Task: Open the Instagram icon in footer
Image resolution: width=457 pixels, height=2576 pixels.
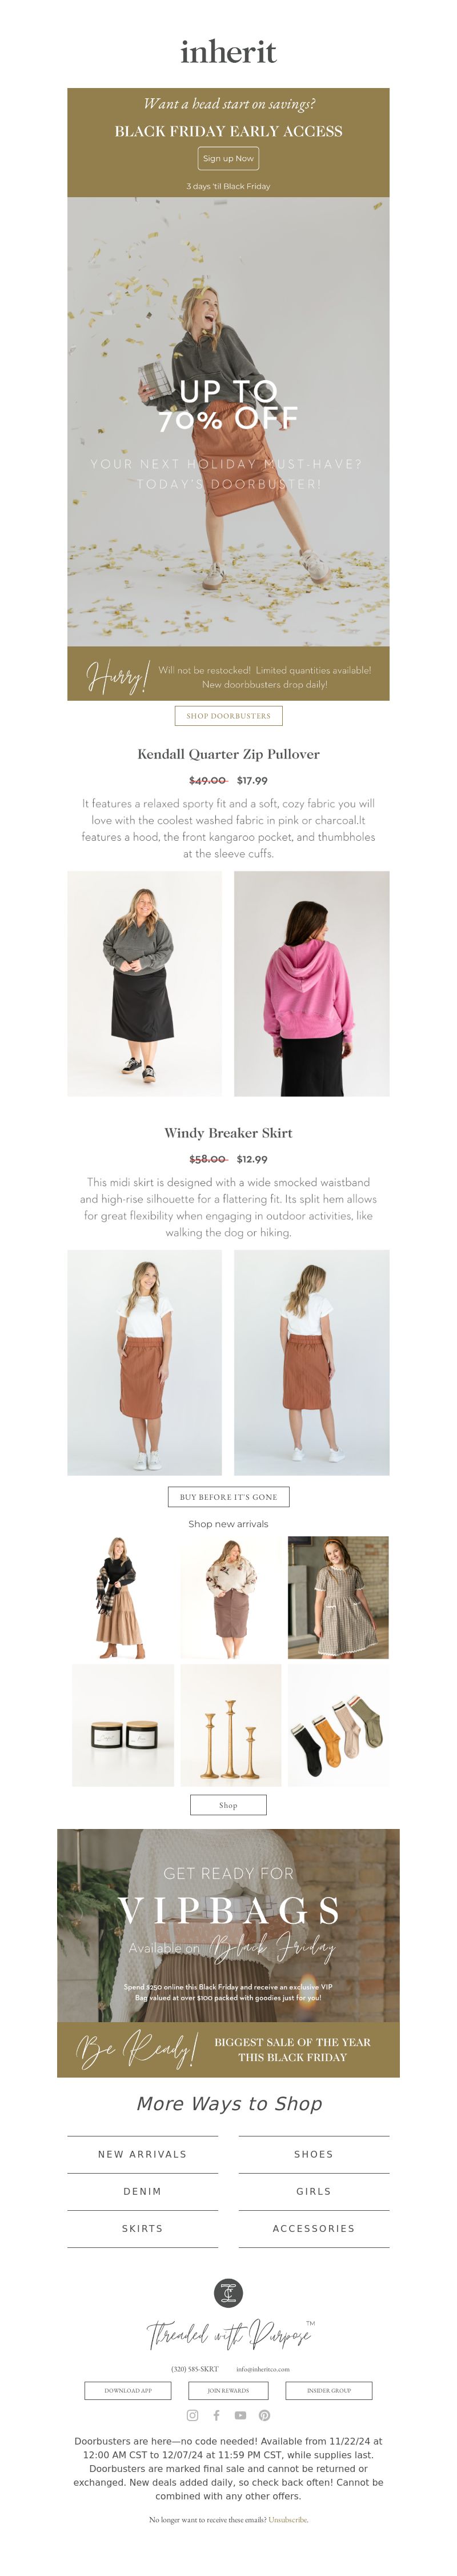Action: [192, 2415]
